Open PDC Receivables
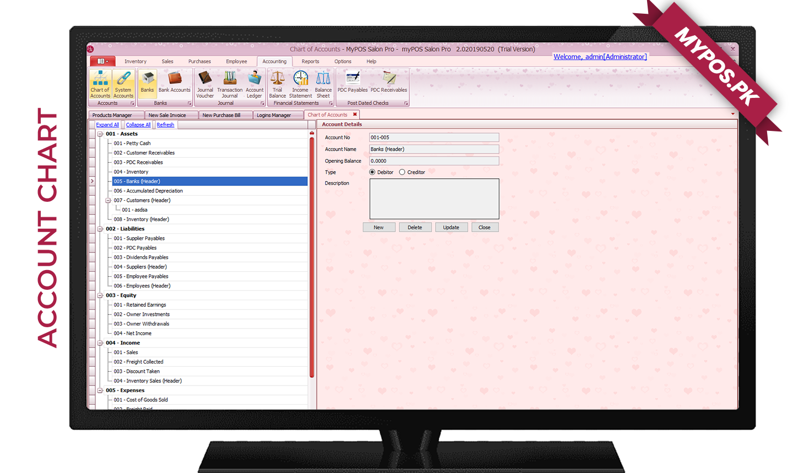This screenshot has width=793, height=473. coord(389,81)
